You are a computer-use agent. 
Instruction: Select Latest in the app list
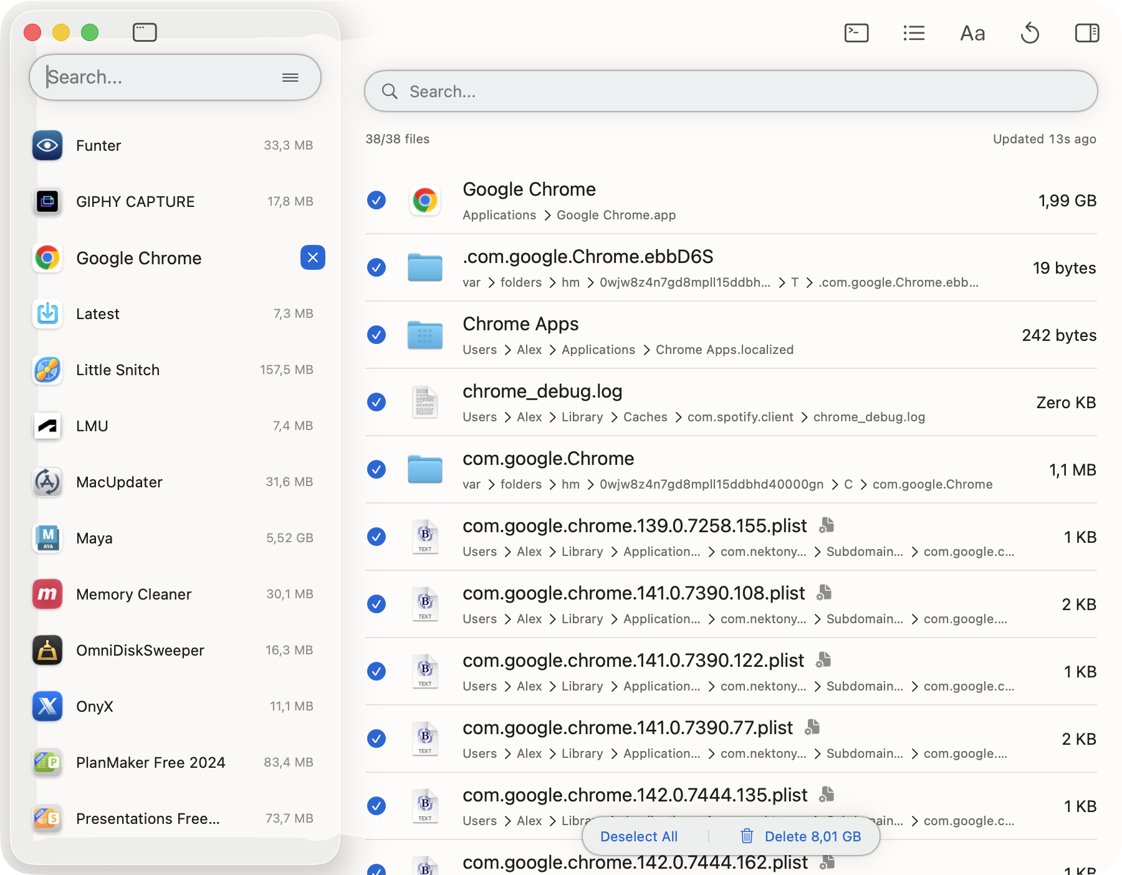pos(174,313)
